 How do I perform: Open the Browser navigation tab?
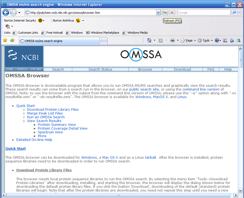click(x=145, y=69)
